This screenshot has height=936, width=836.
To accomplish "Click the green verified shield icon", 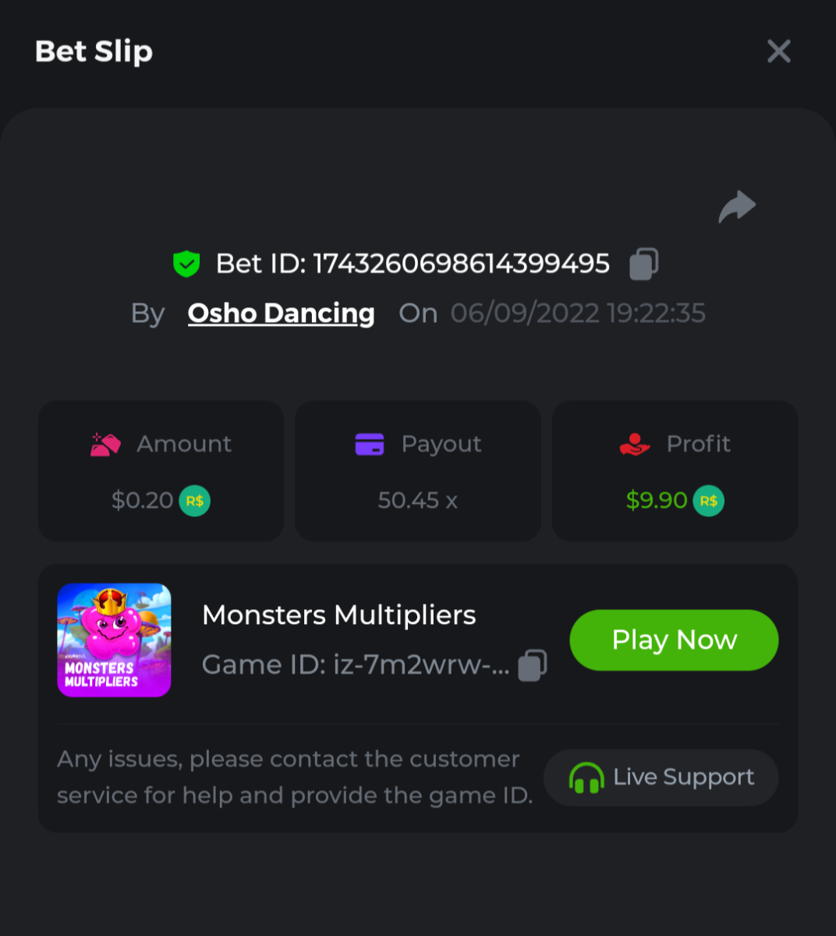I will (x=186, y=264).
